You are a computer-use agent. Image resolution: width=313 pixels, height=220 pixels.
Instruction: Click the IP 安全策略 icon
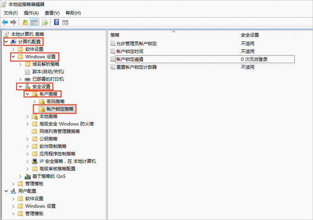click(35, 161)
